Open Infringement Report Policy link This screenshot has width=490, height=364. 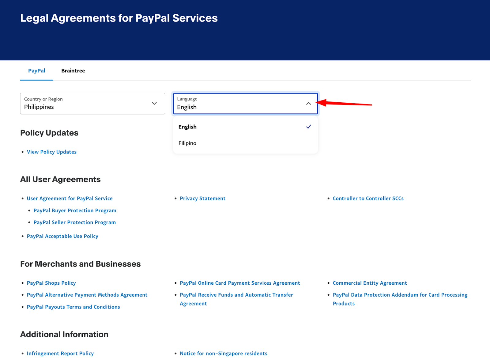tap(60, 354)
